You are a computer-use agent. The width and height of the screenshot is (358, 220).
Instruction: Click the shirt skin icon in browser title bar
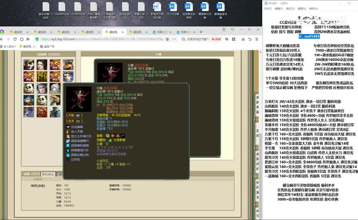(x=233, y=29)
